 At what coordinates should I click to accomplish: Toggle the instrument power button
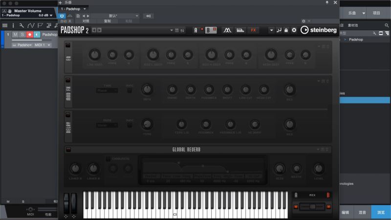pos(62,16)
